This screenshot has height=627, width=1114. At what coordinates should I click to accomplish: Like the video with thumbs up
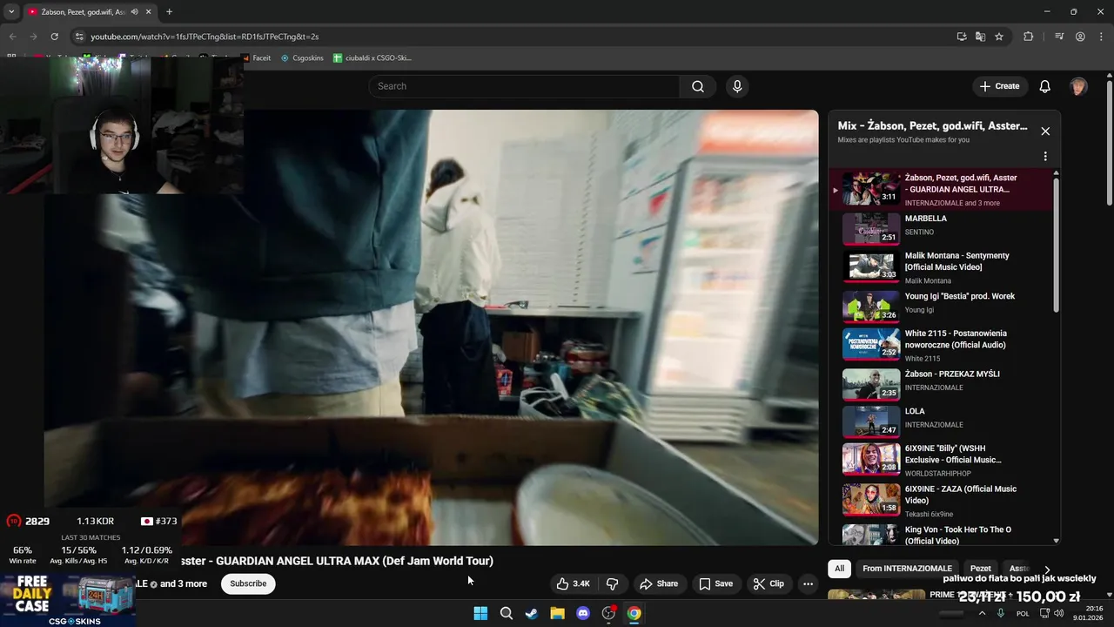(574, 583)
